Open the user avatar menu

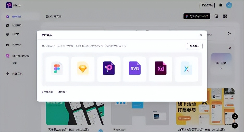pyautogui.click(x=229, y=5)
